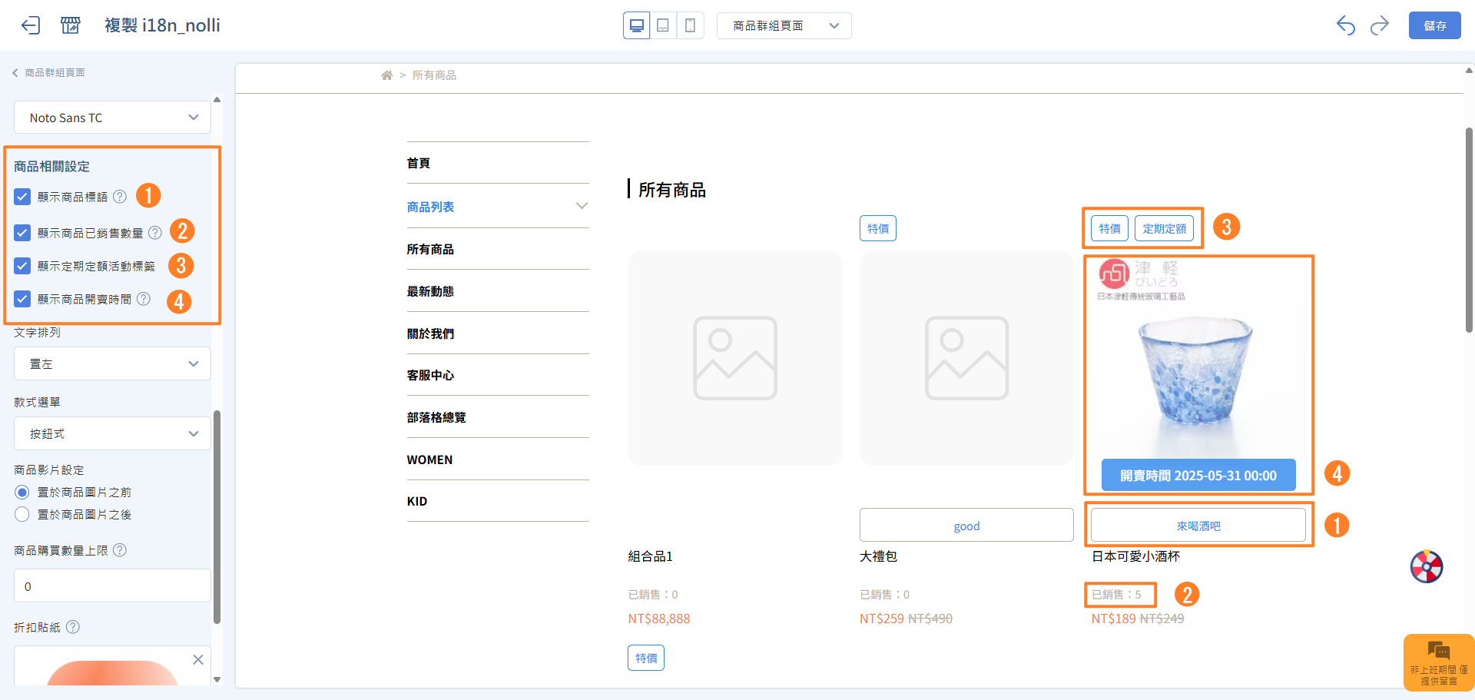1475x700 pixels.
Task: Click the store shop icon in header
Action: [x=70, y=25]
